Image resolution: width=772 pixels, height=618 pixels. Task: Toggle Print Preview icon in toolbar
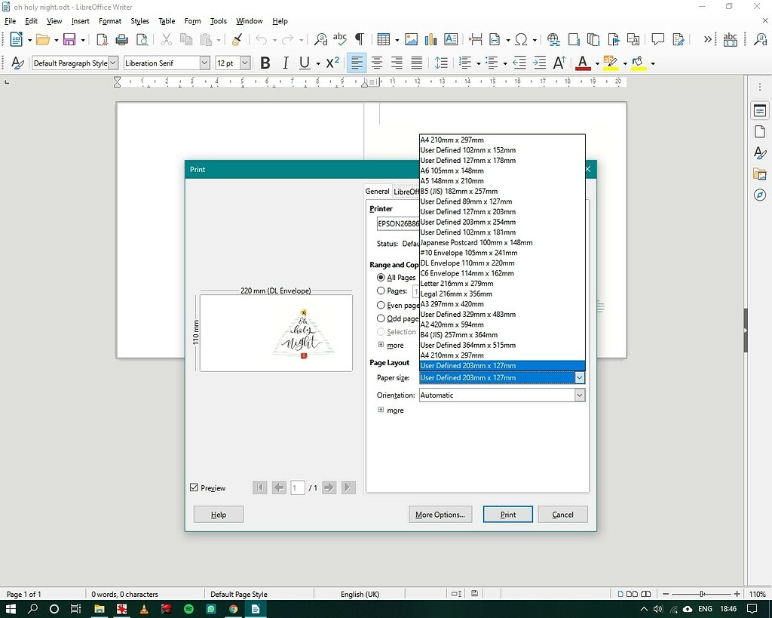point(142,39)
